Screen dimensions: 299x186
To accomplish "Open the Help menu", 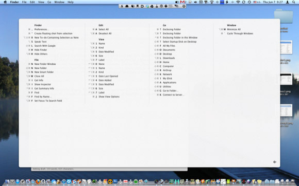I will click(70, 2).
